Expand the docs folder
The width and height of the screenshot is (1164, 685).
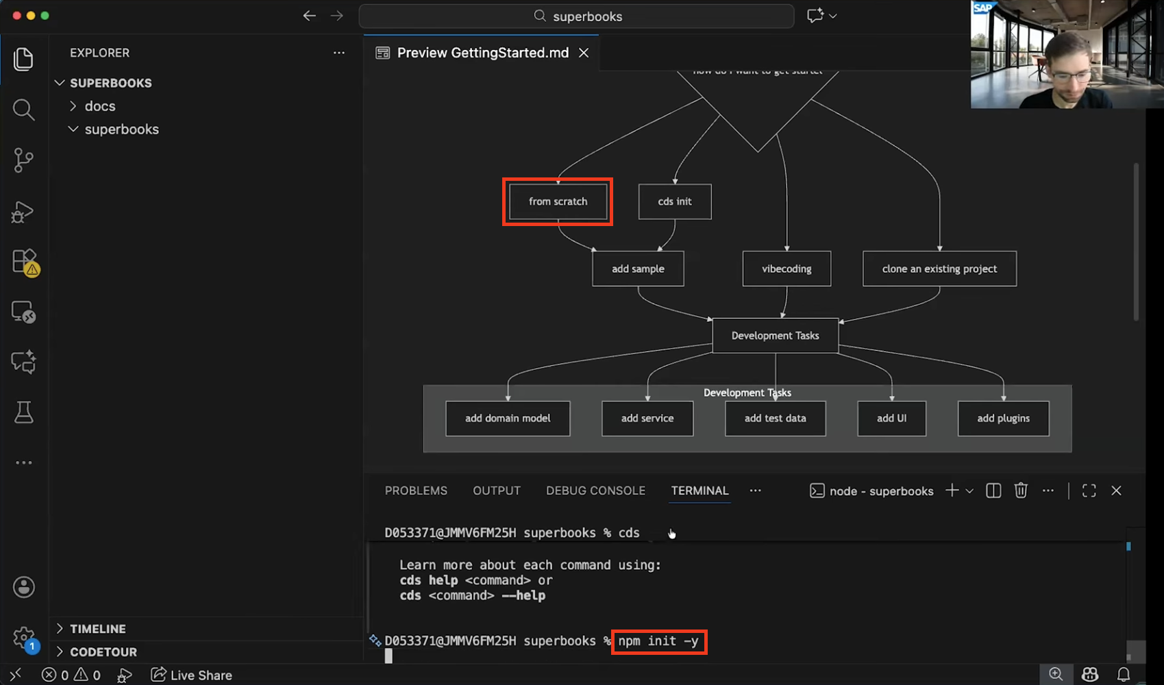point(73,106)
